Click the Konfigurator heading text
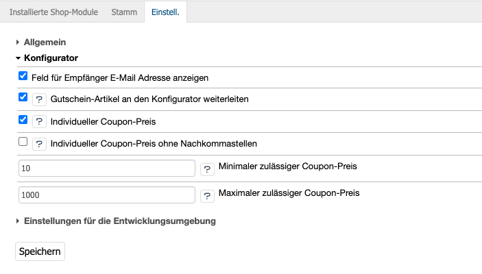 (x=51, y=58)
